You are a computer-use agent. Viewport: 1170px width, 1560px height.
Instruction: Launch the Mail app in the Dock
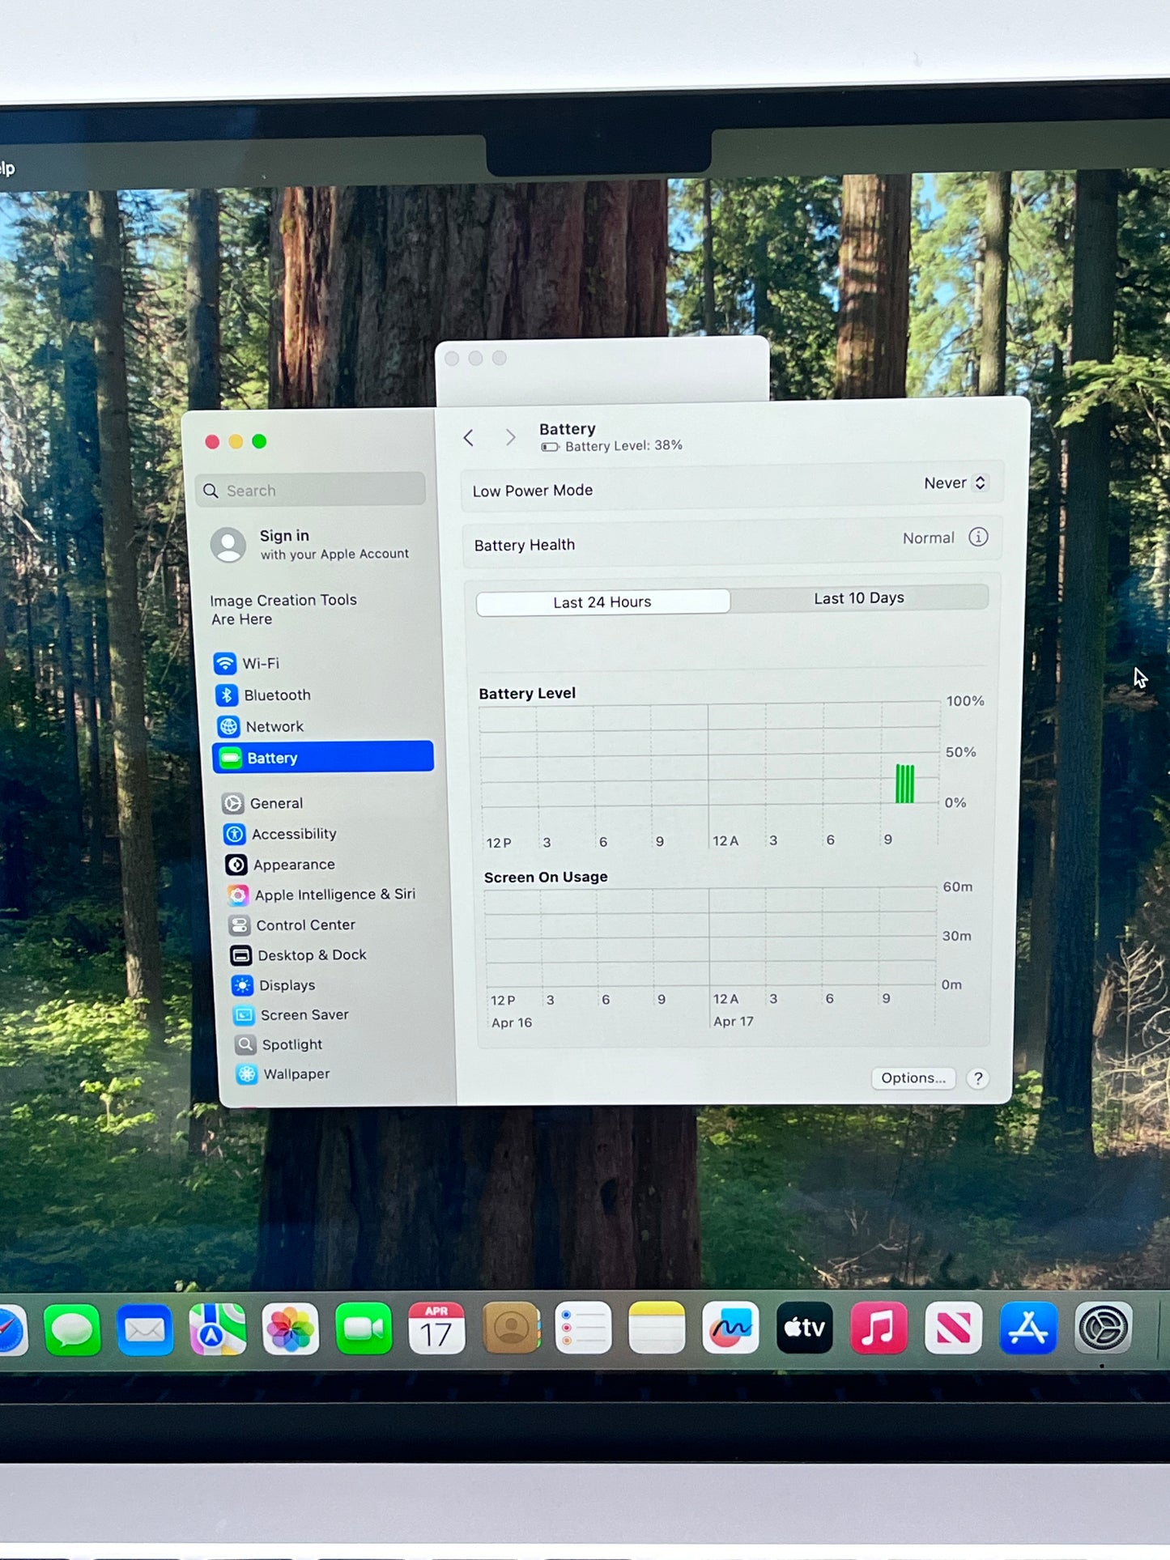tap(145, 1329)
